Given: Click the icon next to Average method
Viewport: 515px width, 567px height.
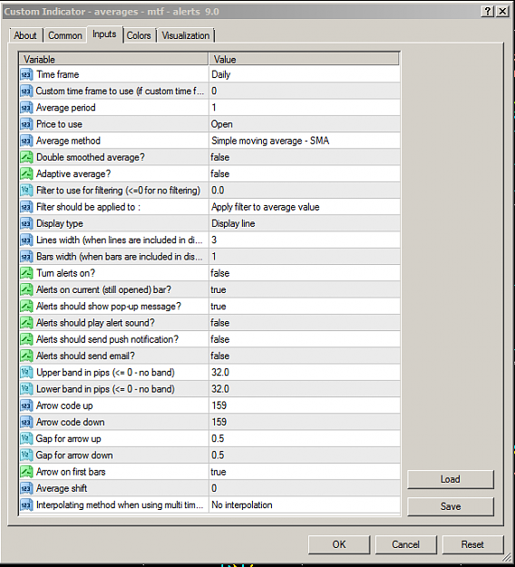Looking at the screenshot, I should (26, 141).
